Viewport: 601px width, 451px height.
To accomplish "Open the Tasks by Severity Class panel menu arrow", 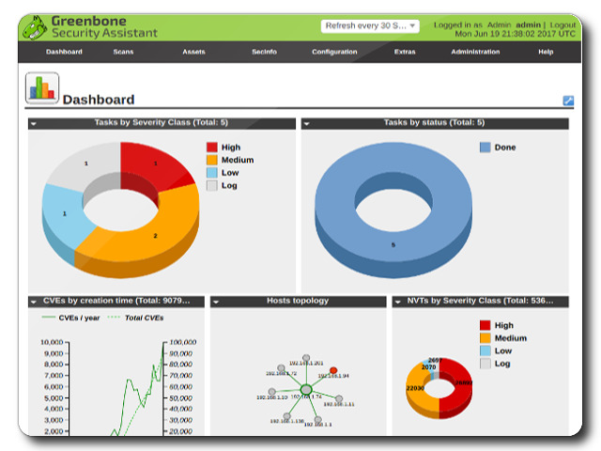I will tap(34, 123).
